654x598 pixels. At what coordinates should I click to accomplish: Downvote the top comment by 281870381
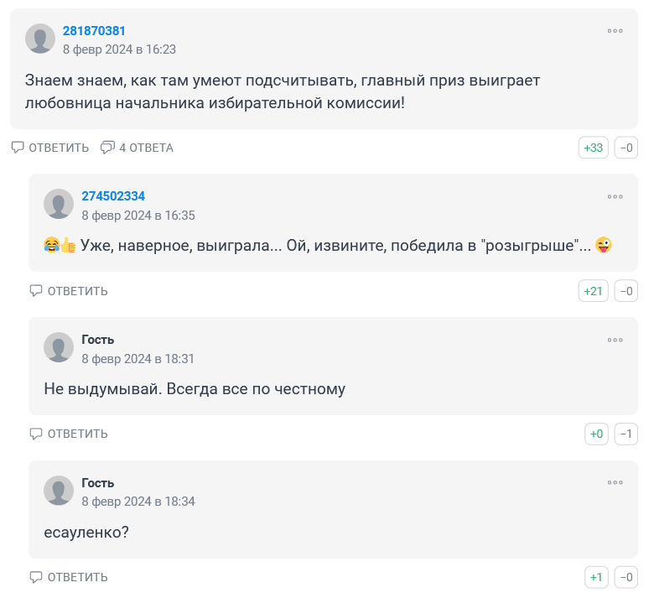(x=626, y=148)
